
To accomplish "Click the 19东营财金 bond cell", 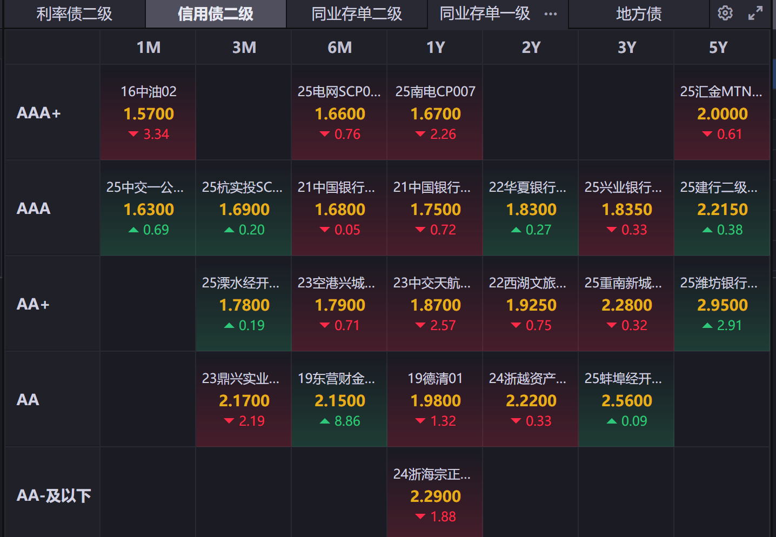I will (x=339, y=399).
